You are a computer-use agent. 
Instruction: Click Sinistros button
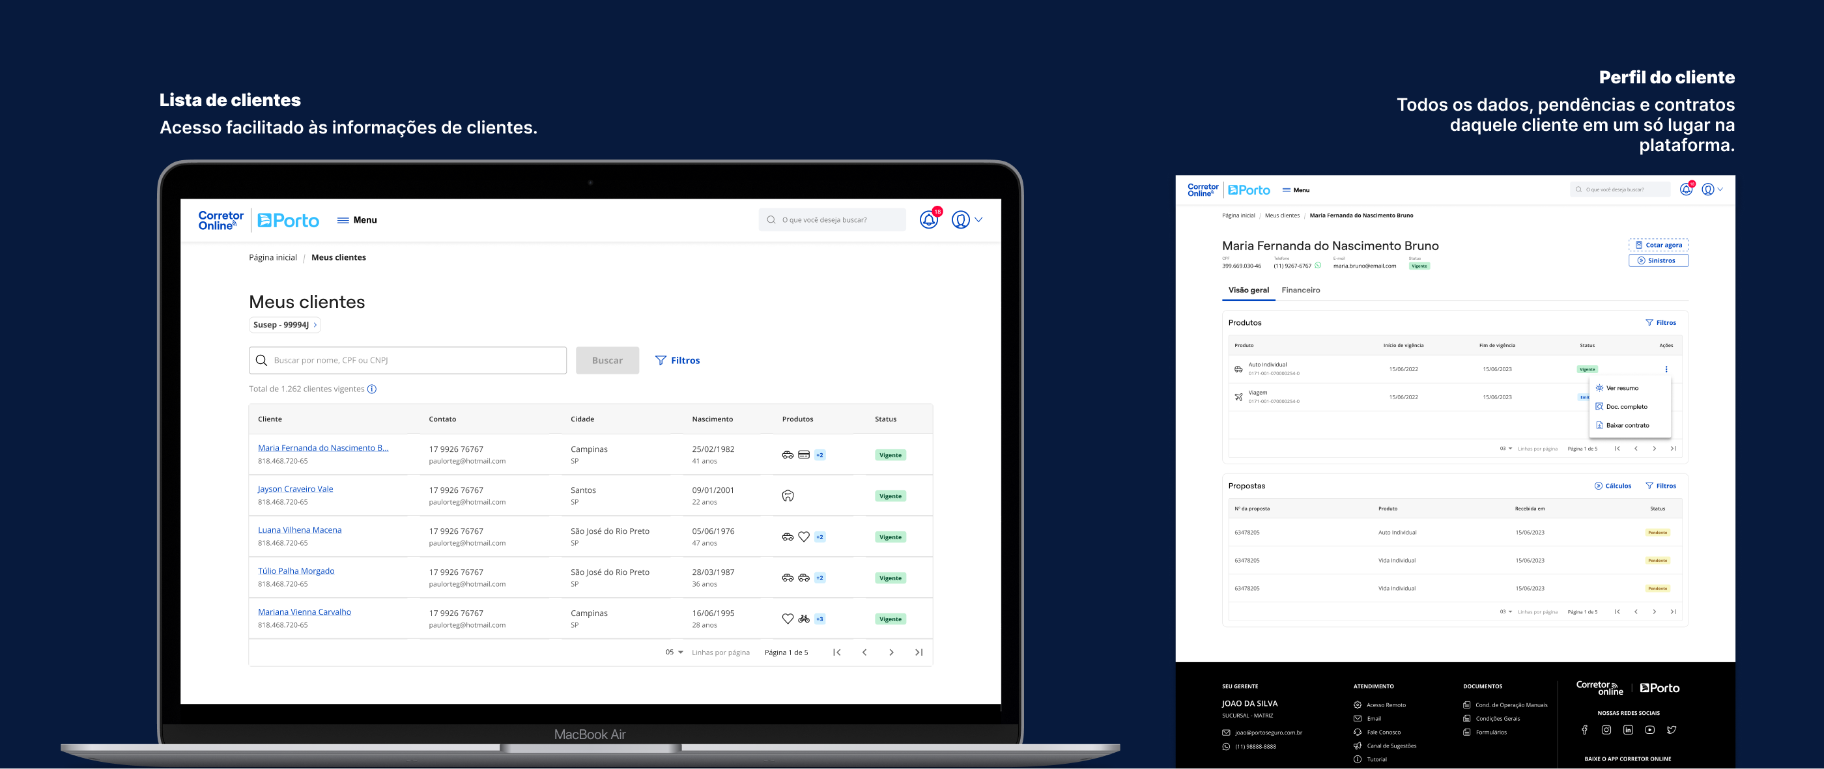tap(1659, 260)
